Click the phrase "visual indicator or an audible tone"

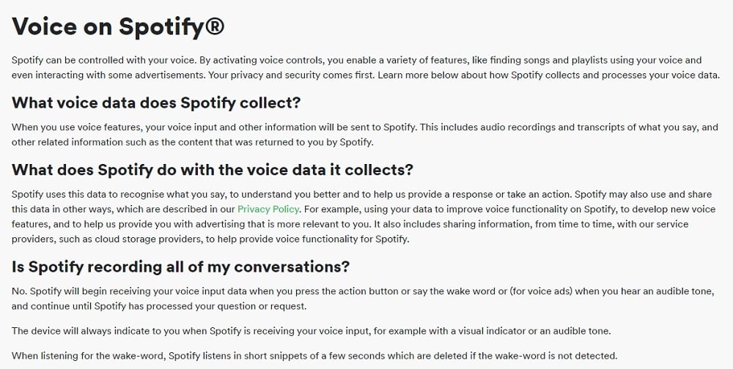(x=526, y=331)
